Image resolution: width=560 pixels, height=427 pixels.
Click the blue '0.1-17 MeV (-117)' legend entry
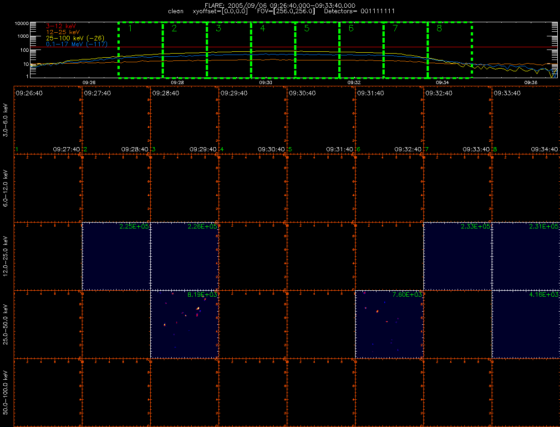[76, 44]
